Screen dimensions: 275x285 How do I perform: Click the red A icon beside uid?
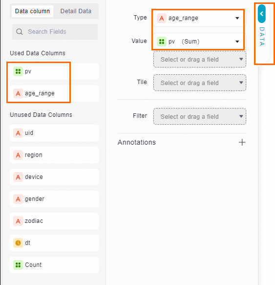coord(18,133)
